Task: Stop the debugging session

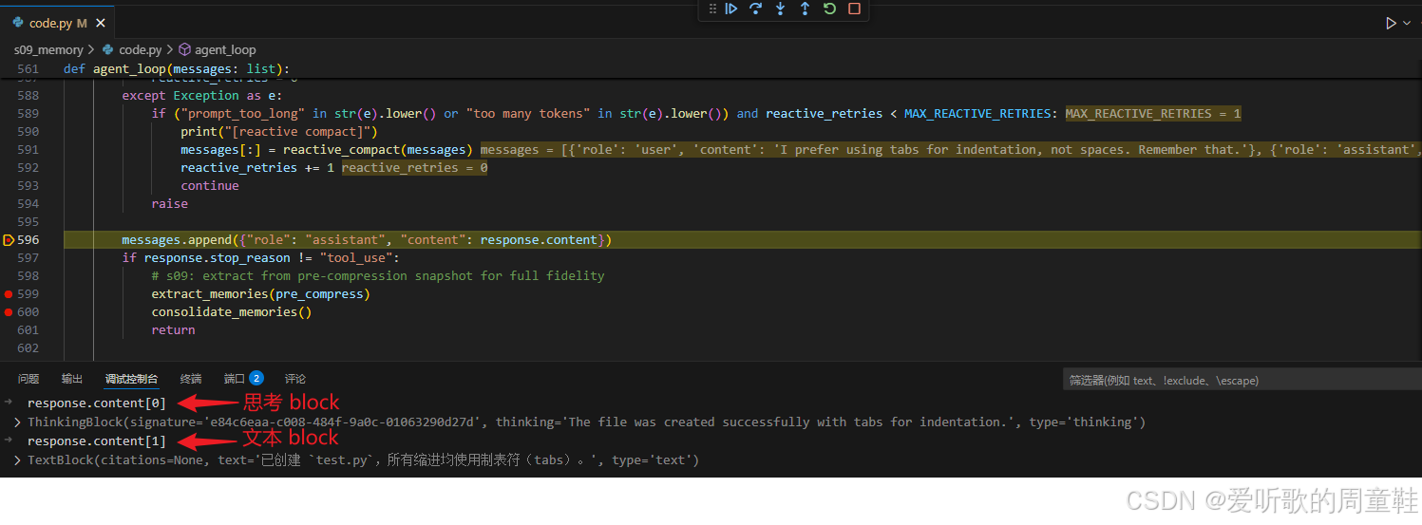Action: (854, 9)
